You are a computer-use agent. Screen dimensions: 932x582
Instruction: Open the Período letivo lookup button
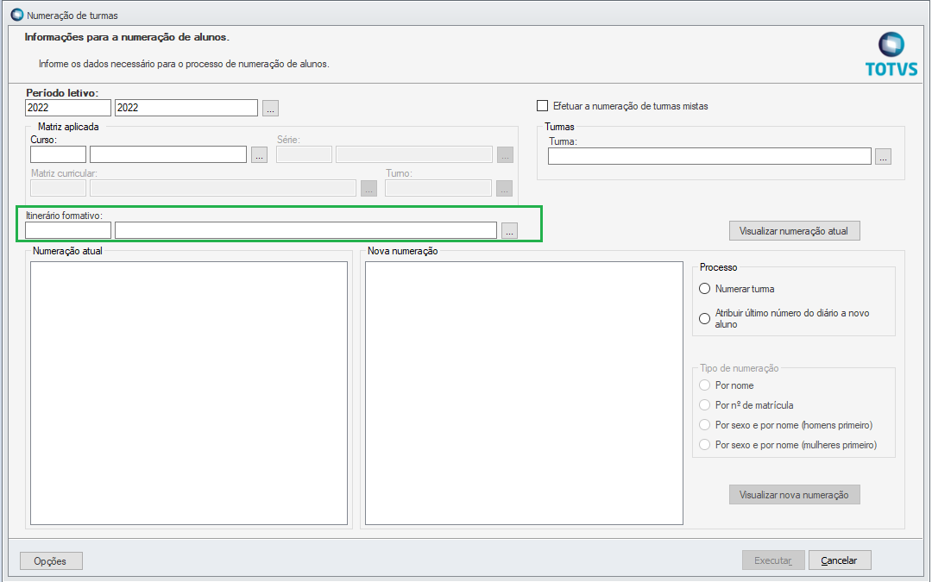(x=270, y=108)
